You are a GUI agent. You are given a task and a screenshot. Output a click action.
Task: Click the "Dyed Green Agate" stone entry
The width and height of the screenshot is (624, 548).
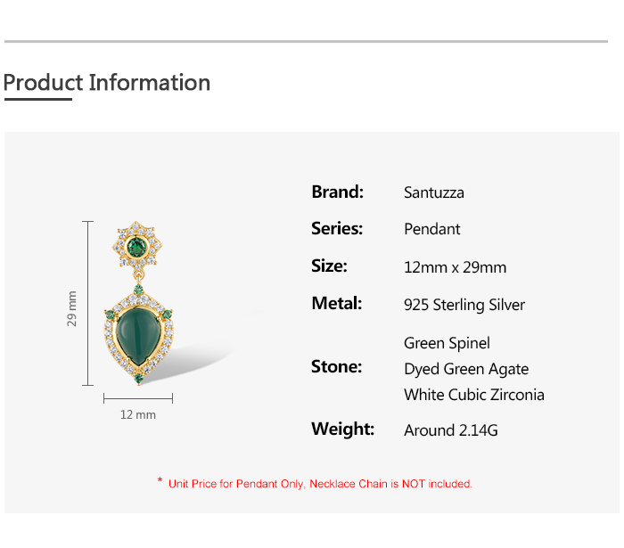(x=465, y=369)
